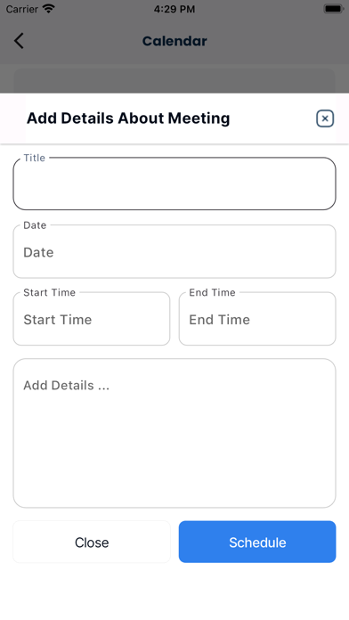Screen dimensions: 349x620
Task: Open the End Time picker field
Action: click(257, 319)
